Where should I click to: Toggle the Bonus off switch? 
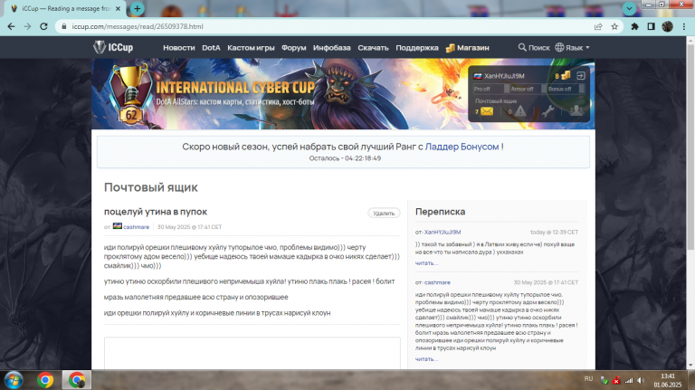[x=566, y=89]
